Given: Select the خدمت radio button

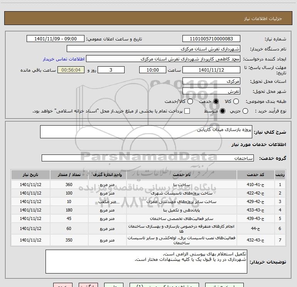Looking at the screenshot, I should pyautogui.click(x=216, y=101).
